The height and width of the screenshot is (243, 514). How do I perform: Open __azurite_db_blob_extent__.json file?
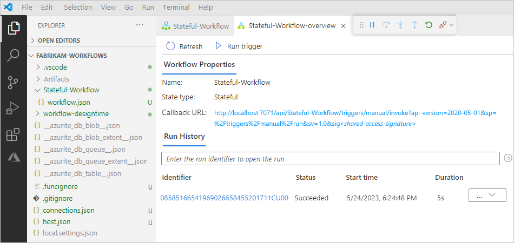pos(93,138)
